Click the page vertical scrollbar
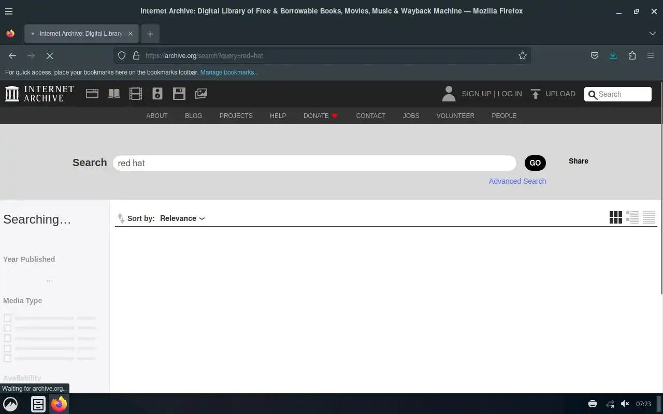The image size is (663, 414). pyautogui.click(x=661, y=188)
